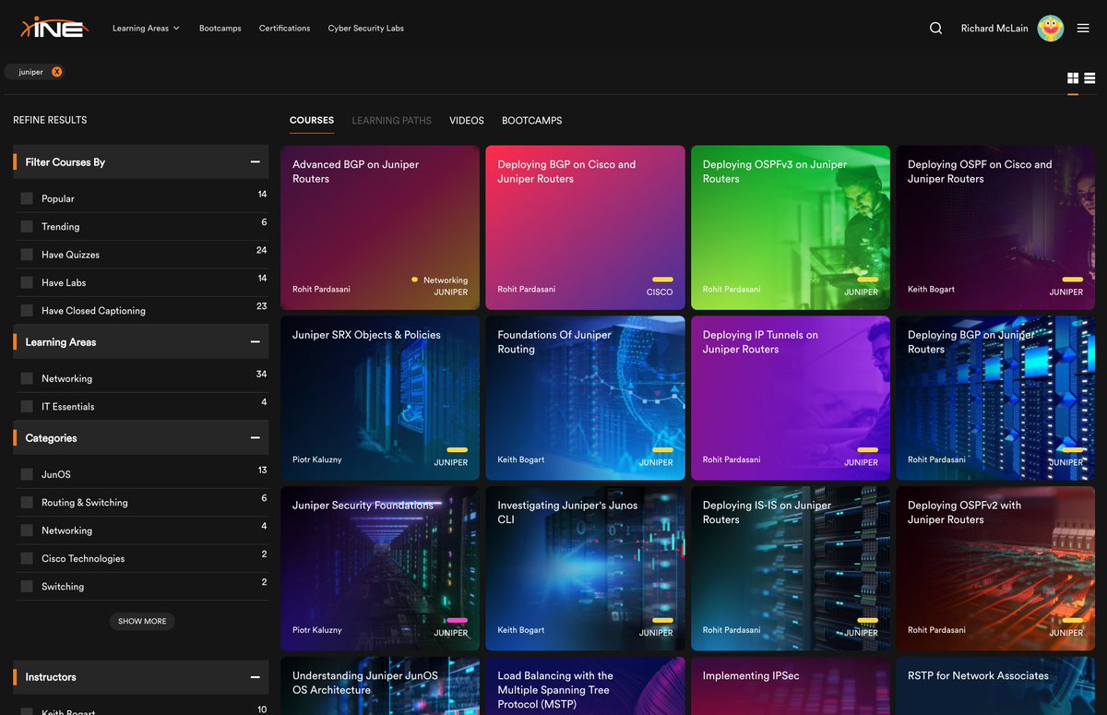Click the CISCO label on Deploying BGP card
1107x715 pixels.
[x=660, y=292]
